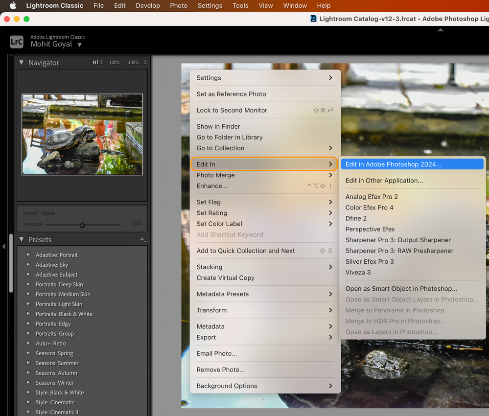Click the catalog icon in the title bar
Viewport: 489px width, 416px height.
(x=313, y=18)
